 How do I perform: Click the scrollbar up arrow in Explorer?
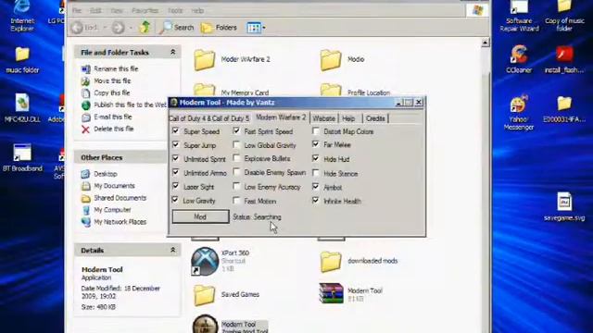[486, 43]
